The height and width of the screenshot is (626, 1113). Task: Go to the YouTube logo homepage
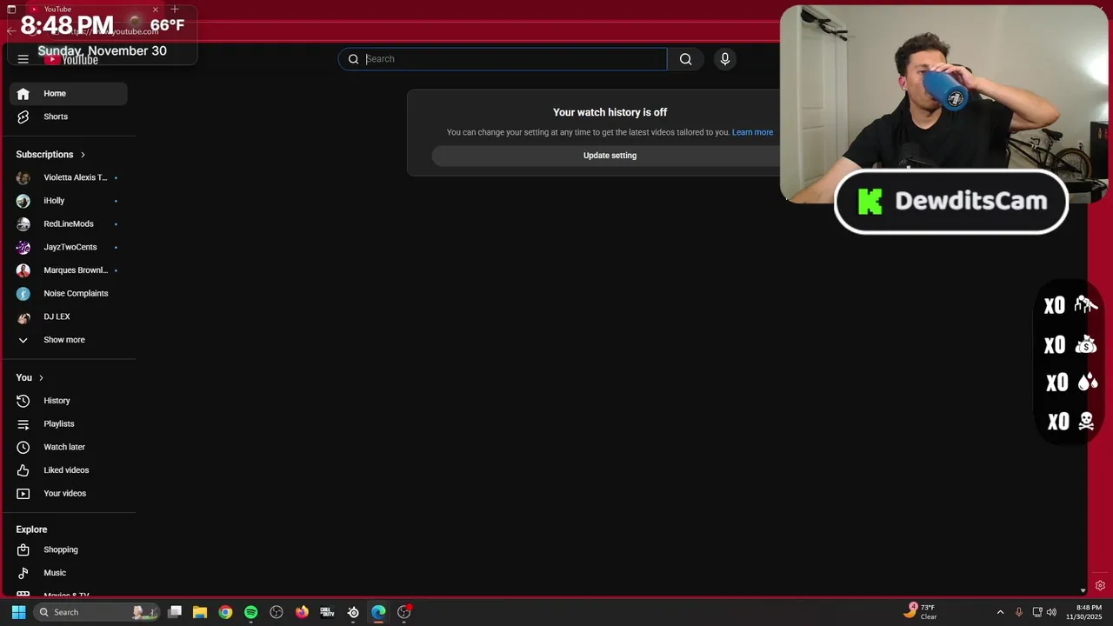(71, 59)
